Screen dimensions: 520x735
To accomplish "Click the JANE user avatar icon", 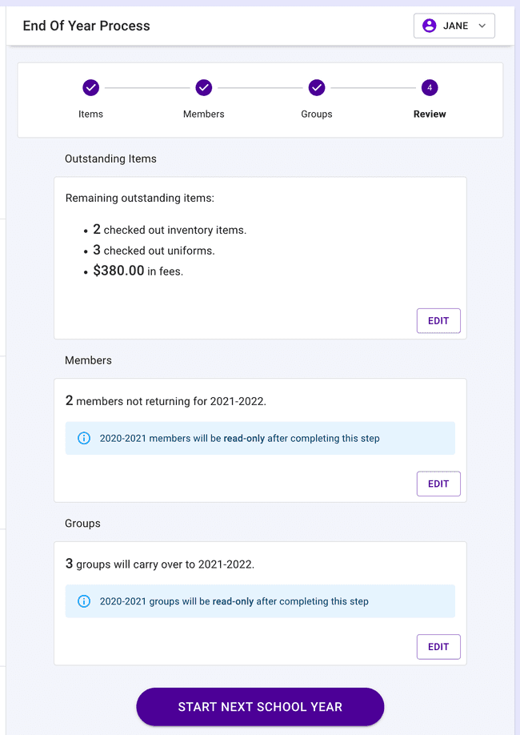I will pos(430,26).
